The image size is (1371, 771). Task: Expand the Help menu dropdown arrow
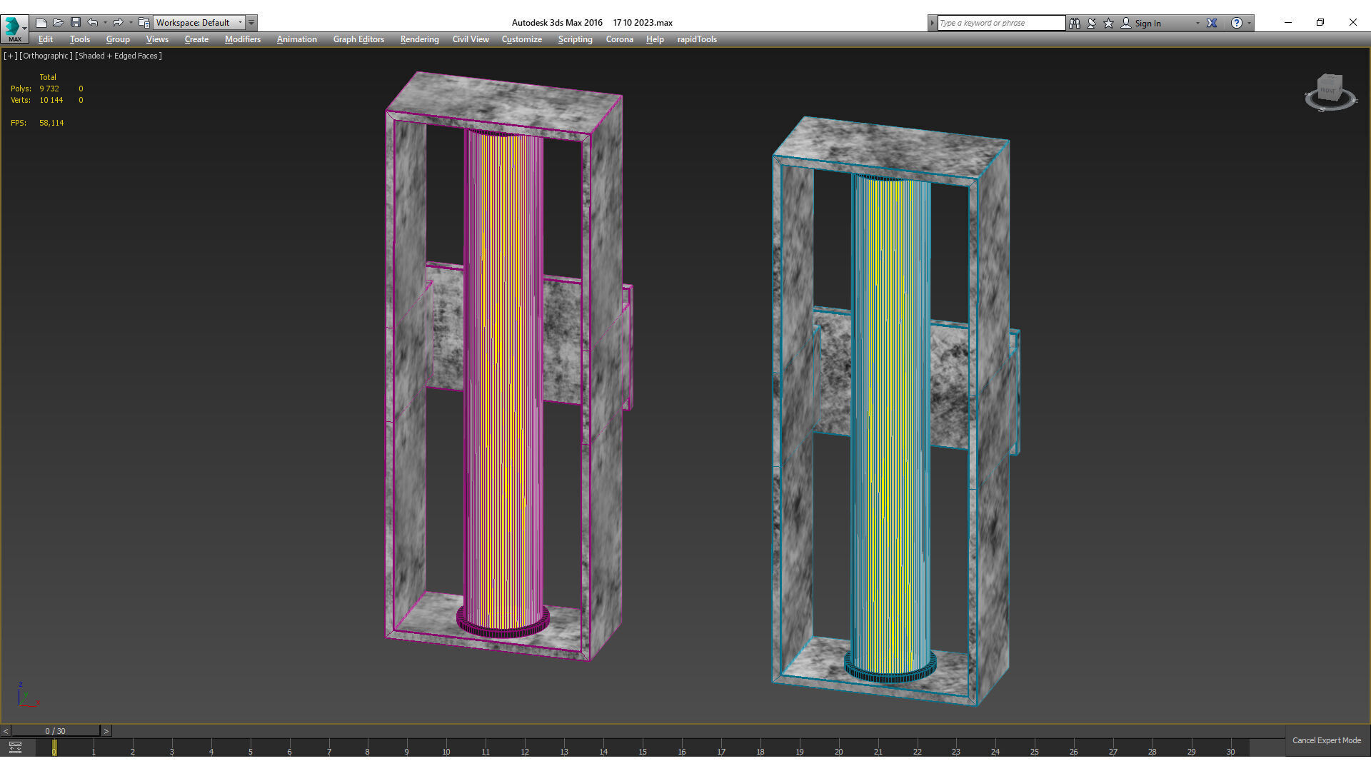click(1249, 23)
